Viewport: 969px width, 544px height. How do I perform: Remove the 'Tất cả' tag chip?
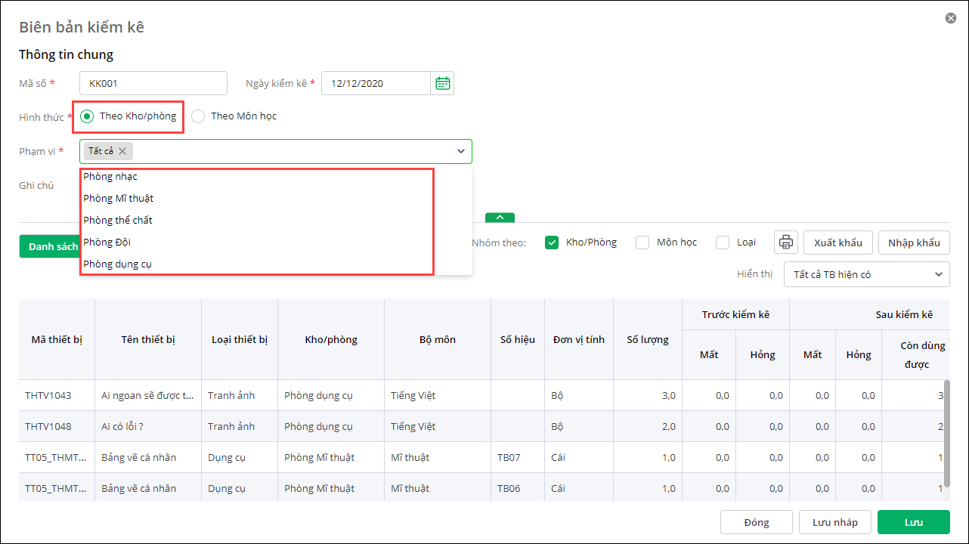[x=122, y=151]
